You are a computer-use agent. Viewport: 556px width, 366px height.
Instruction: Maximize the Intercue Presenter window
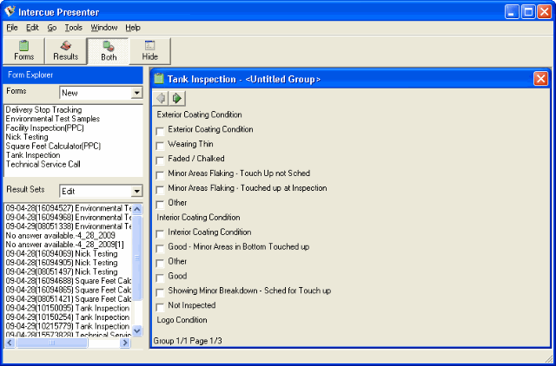(528, 12)
